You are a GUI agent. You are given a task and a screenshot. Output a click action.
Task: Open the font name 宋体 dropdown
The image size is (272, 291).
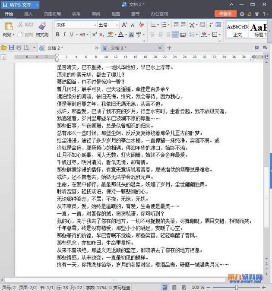pos(95,25)
